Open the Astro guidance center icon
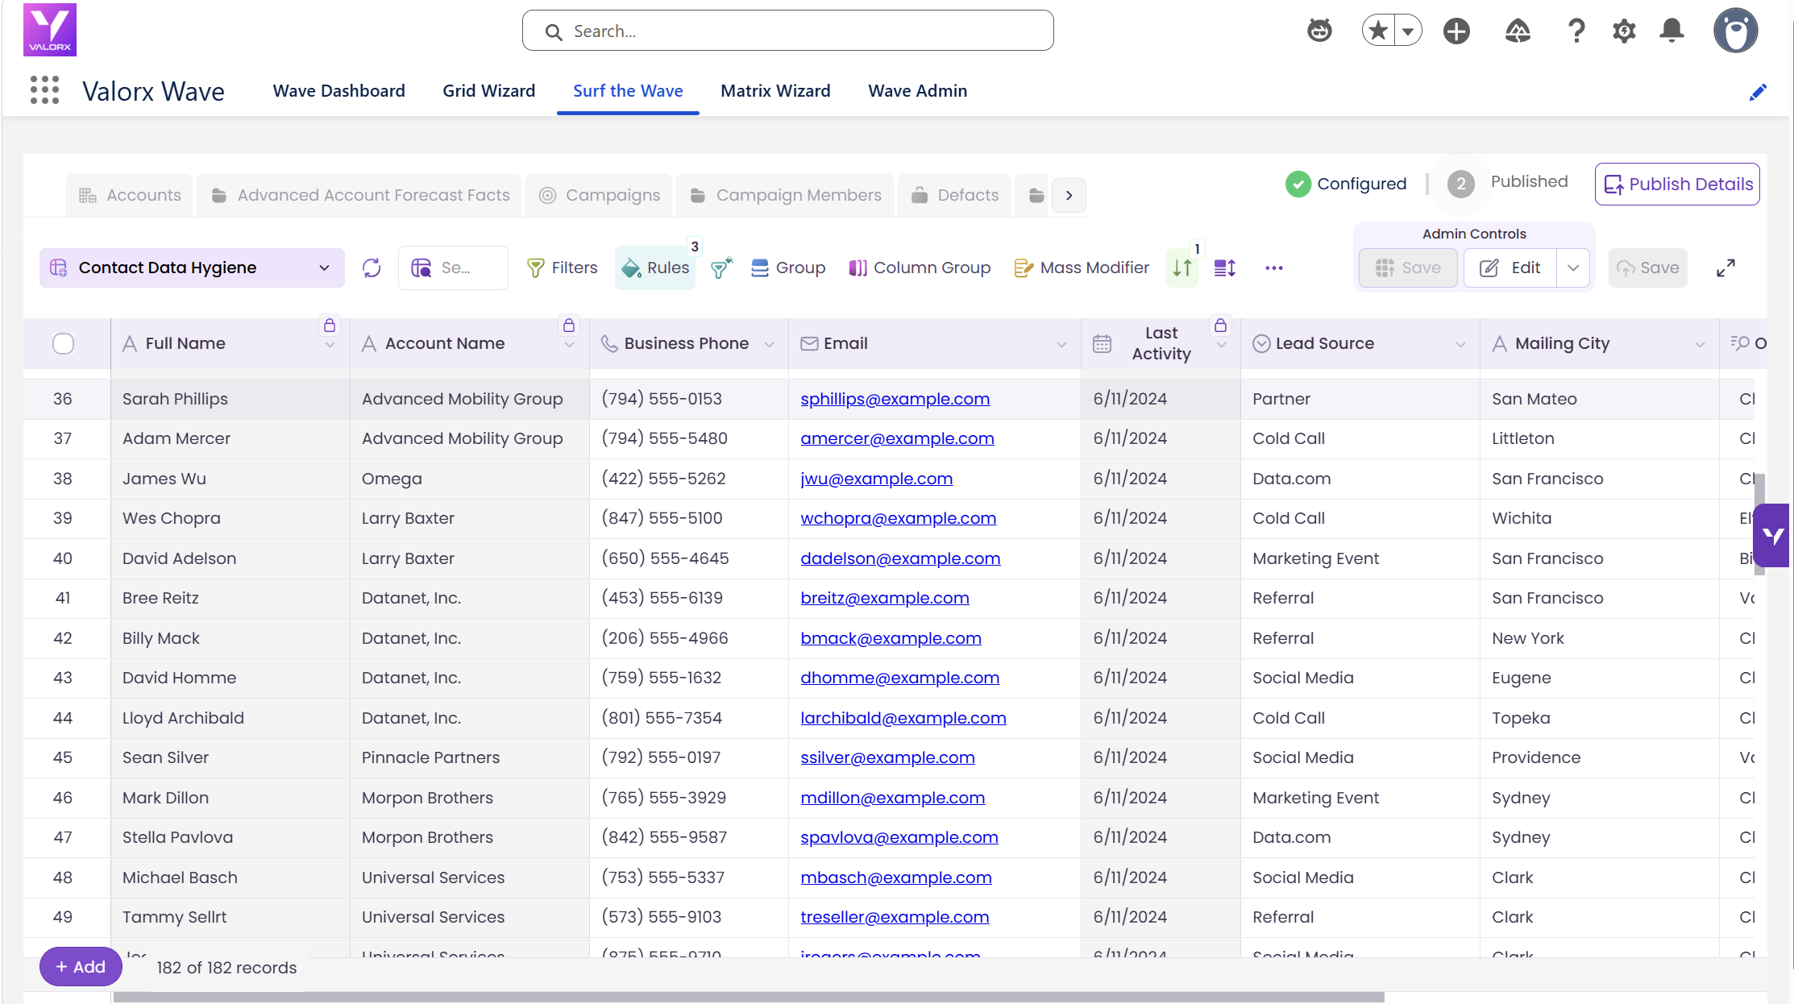Image resolution: width=1794 pixels, height=1004 pixels. tap(1319, 31)
